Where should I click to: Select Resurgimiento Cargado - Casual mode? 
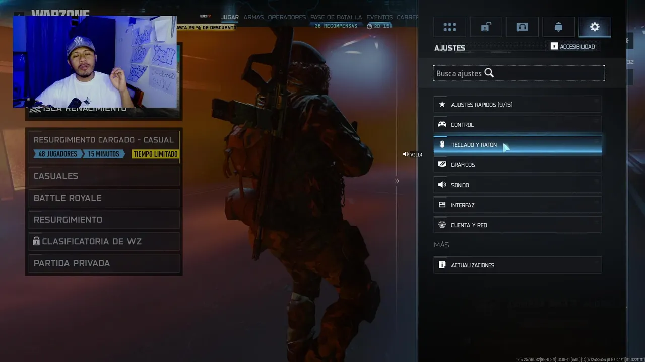tap(104, 146)
